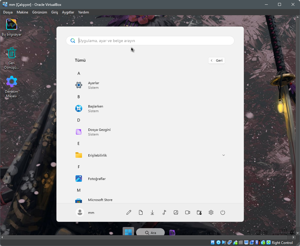Click letter M header in app list

tap(79, 190)
